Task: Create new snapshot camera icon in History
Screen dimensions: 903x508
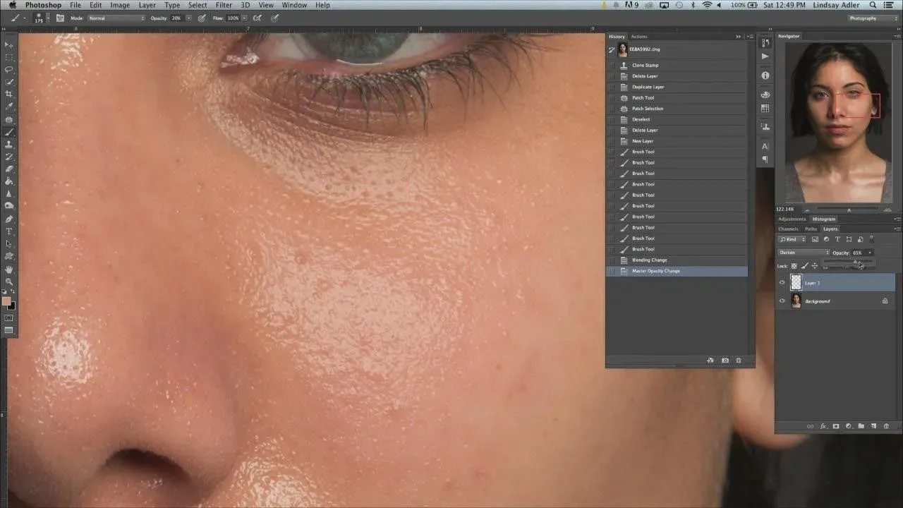Action: (x=725, y=361)
